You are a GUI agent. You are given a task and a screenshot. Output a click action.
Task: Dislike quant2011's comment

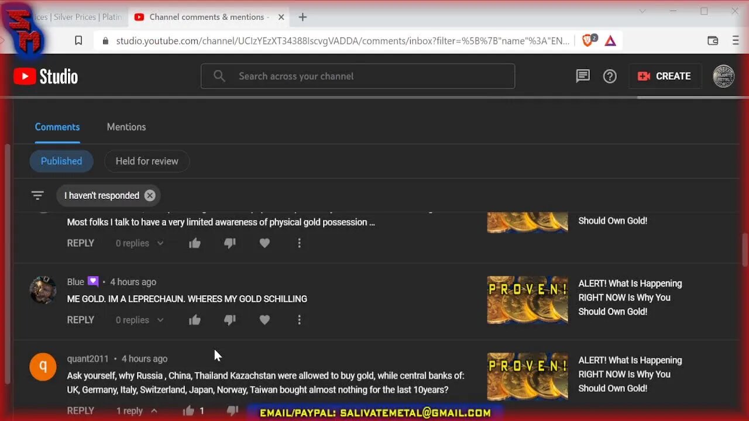point(232,411)
